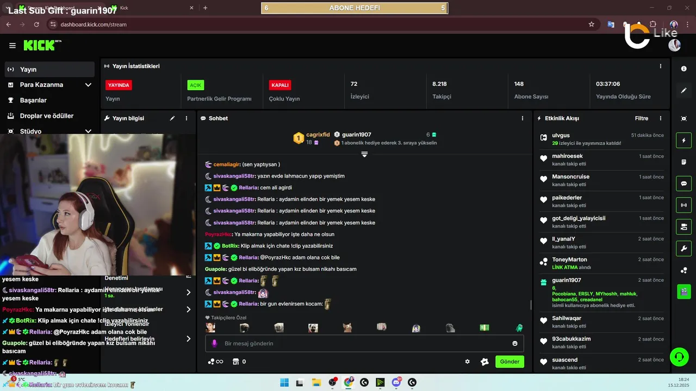Select Yayın in left navigation
The height and width of the screenshot is (391, 696).
50,70
